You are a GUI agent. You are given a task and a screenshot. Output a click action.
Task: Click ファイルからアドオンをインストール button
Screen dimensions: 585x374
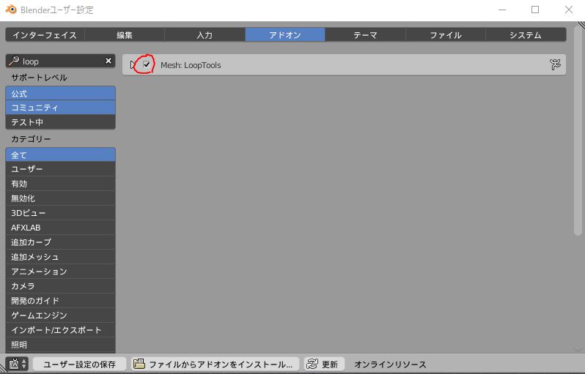(215, 364)
